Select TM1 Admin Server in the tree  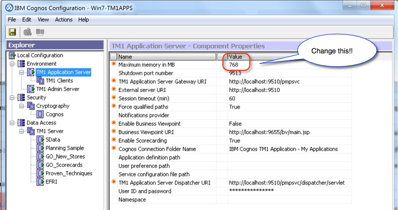click(x=58, y=89)
